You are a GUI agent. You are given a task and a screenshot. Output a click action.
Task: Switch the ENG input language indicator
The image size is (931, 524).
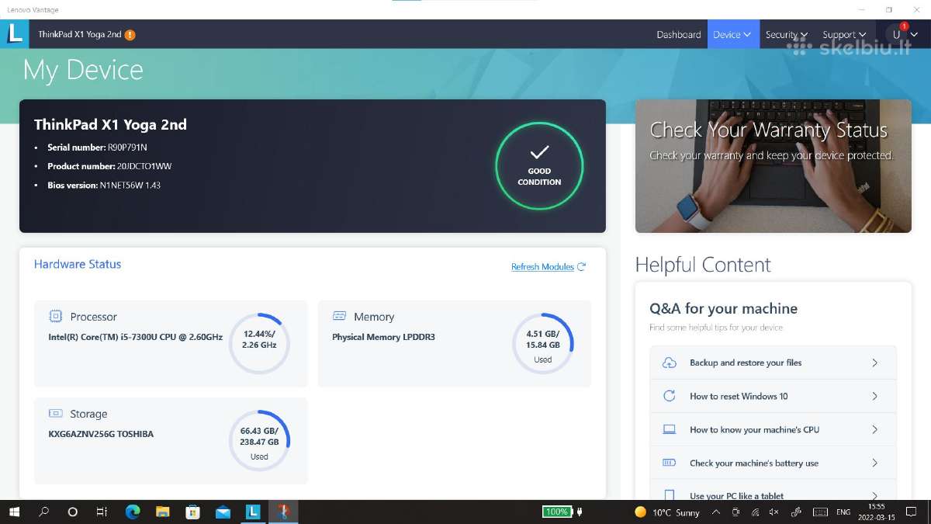tap(843, 512)
